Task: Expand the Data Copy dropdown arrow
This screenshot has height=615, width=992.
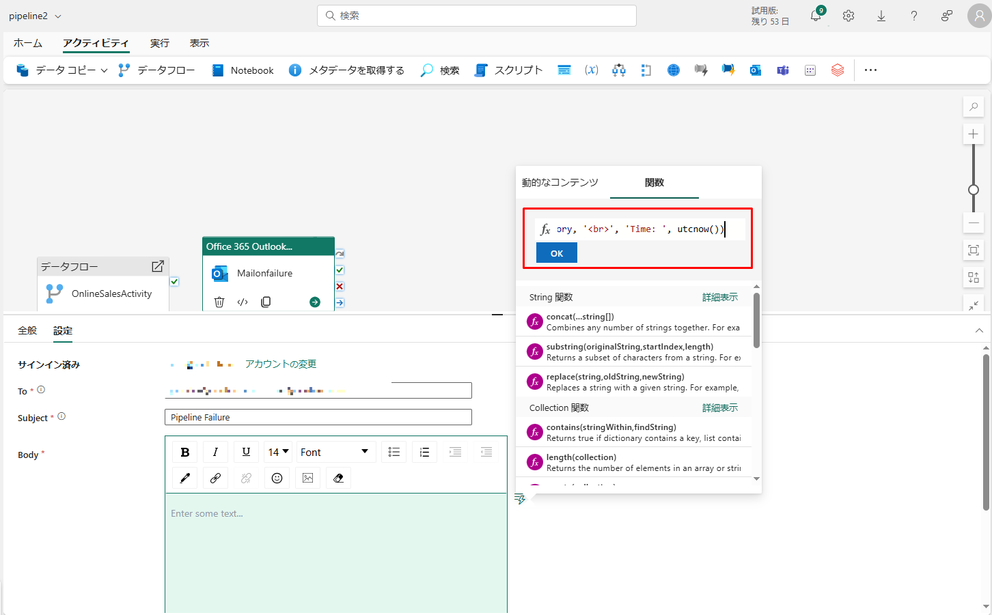Action: point(104,70)
